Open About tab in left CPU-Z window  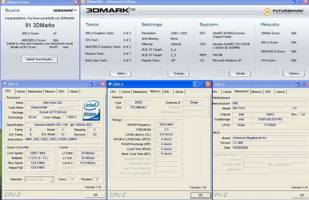pos(74,92)
